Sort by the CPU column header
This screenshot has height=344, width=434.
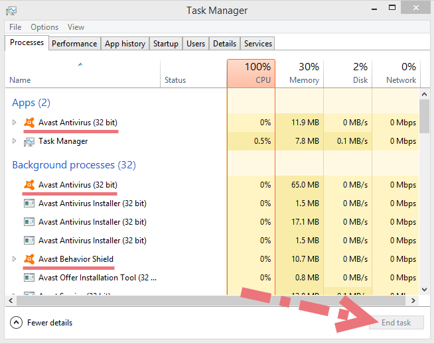(x=251, y=74)
